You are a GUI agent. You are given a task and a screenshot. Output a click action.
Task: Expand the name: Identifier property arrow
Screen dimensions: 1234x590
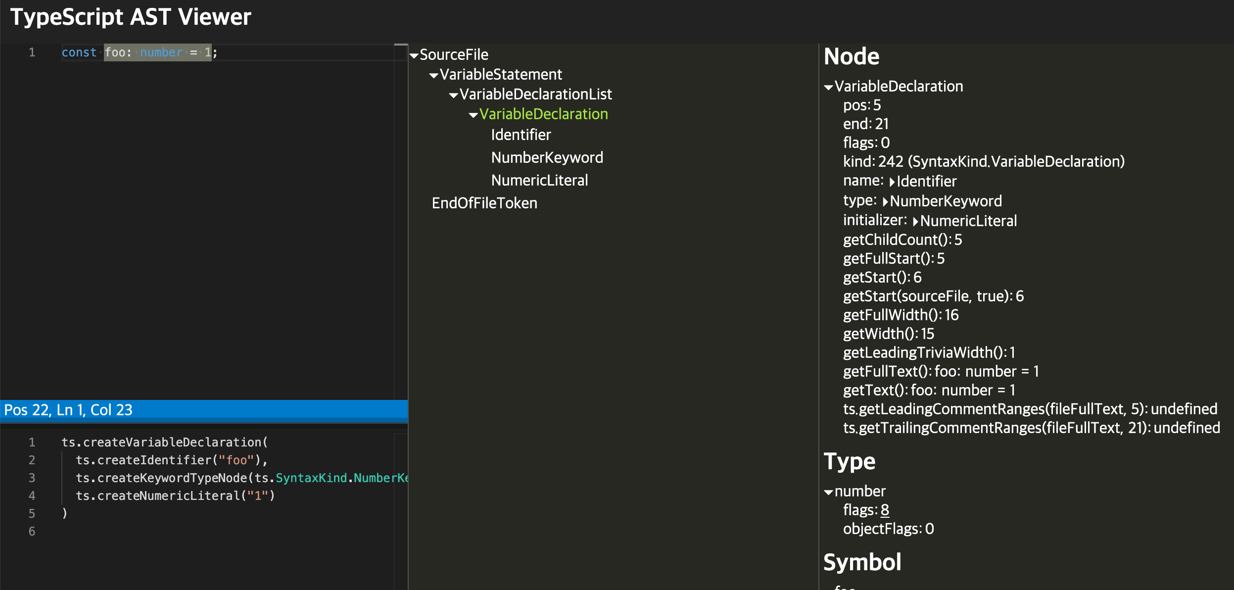[x=892, y=182]
